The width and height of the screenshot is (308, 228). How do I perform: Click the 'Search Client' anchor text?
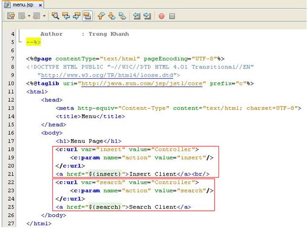coord(153,207)
